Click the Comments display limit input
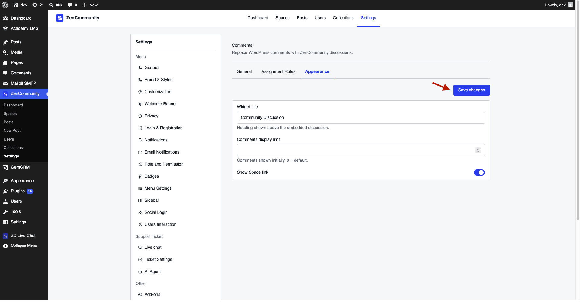 [x=361, y=150]
